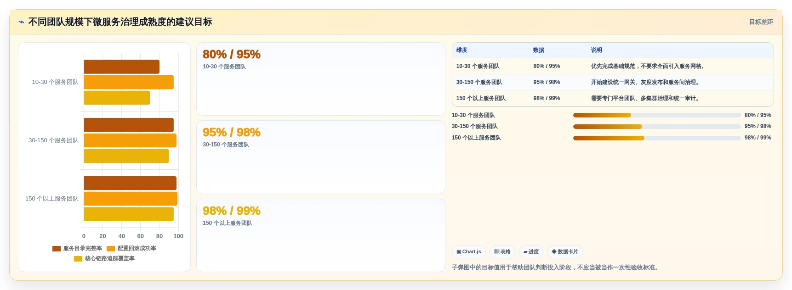Click the 150 个以上服务团队 progress bar
This screenshot has width=792, height=290.
point(657,138)
